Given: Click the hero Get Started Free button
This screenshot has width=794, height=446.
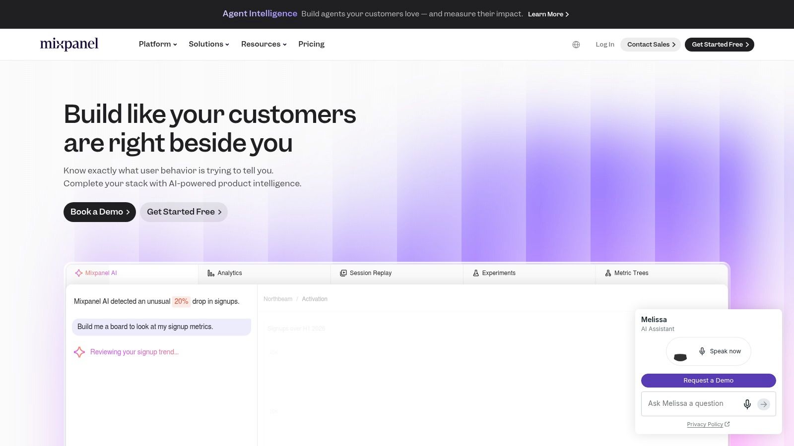Looking at the screenshot, I should (184, 212).
